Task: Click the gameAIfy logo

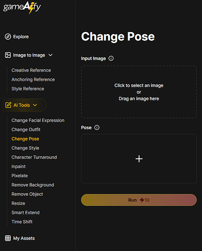Action: [x=22, y=8]
